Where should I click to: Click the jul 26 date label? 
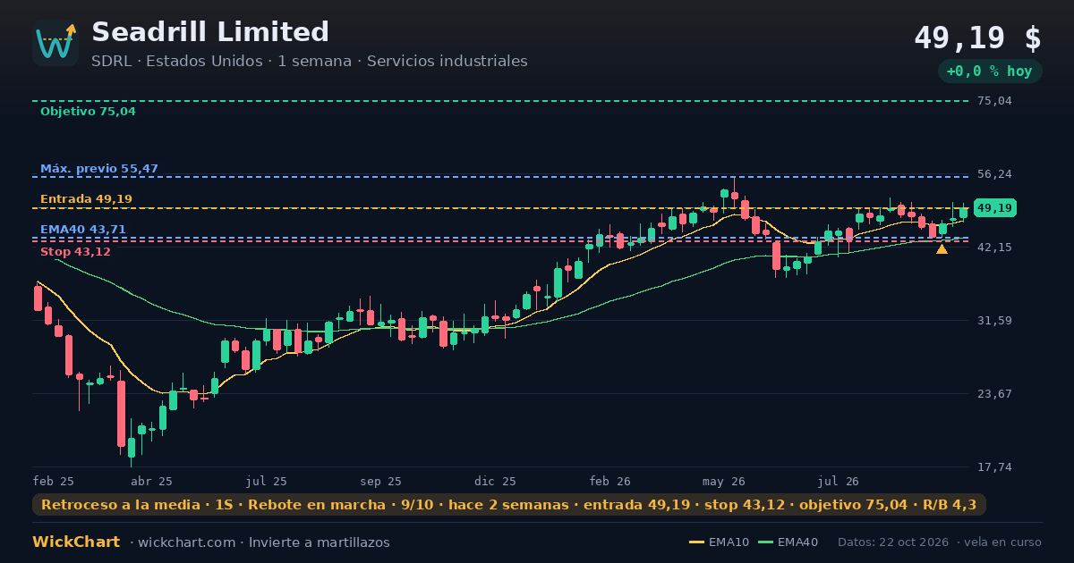point(839,481)
